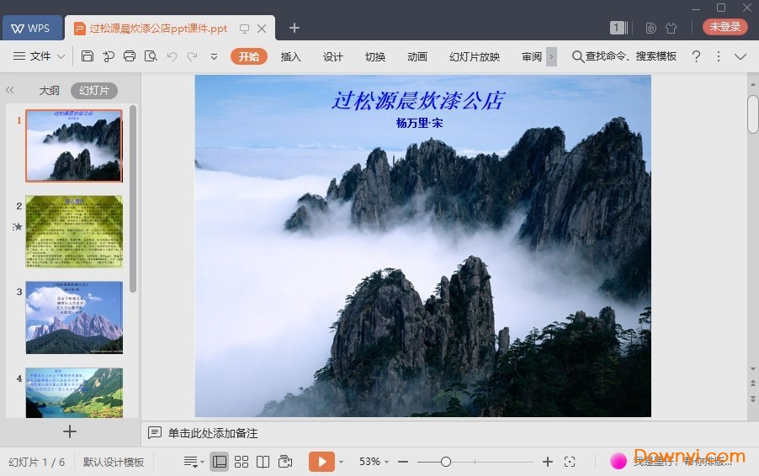Redo the last action
Viewport: 759px width, 476px height.
click(x=192, y=56)
